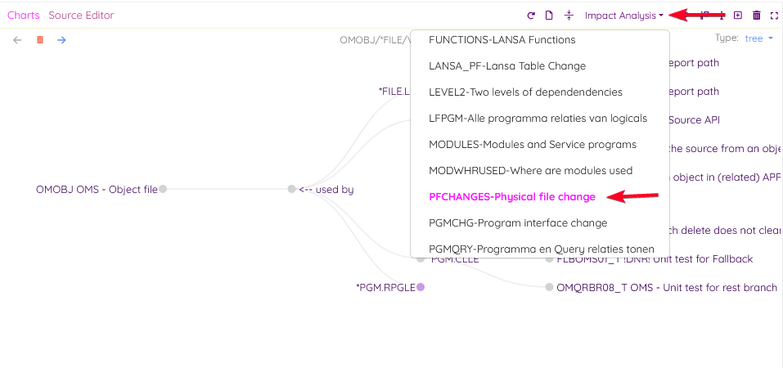The image size is (783, 368).
Task: Select LEVEL2-Two levels of dependencies
Action: click(525, 92)
